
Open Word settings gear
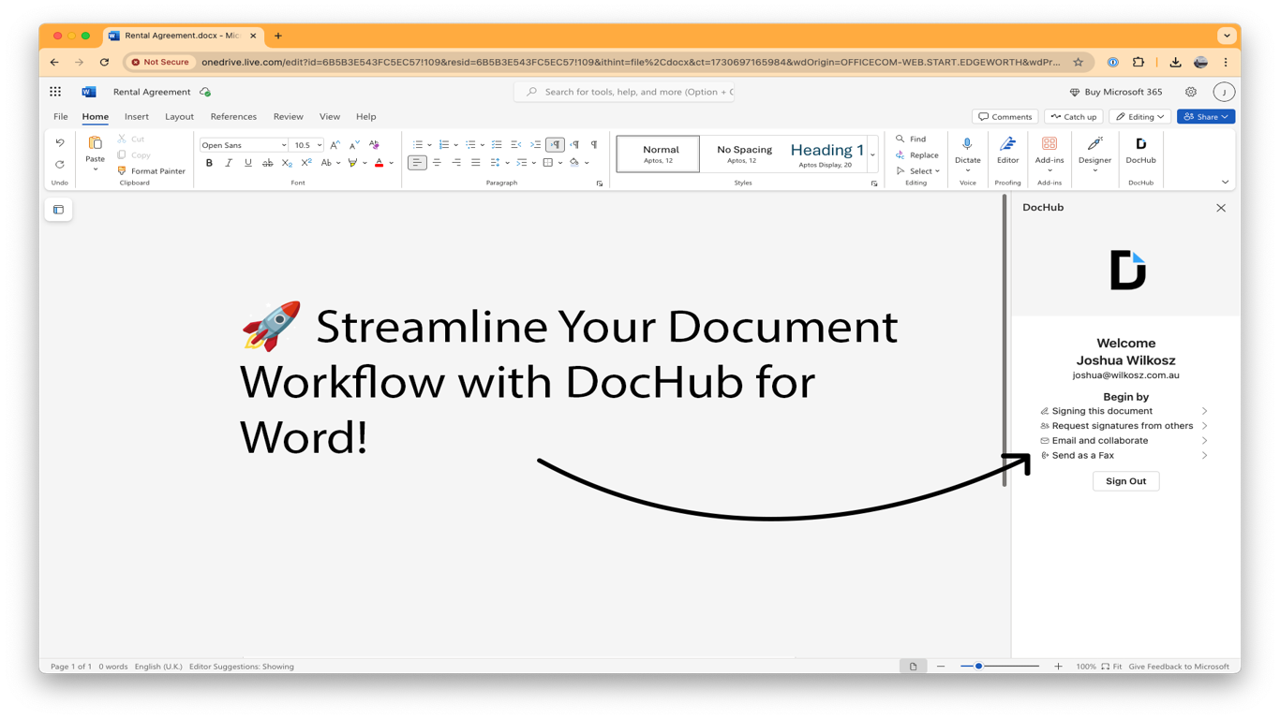tap(1191, 92)
